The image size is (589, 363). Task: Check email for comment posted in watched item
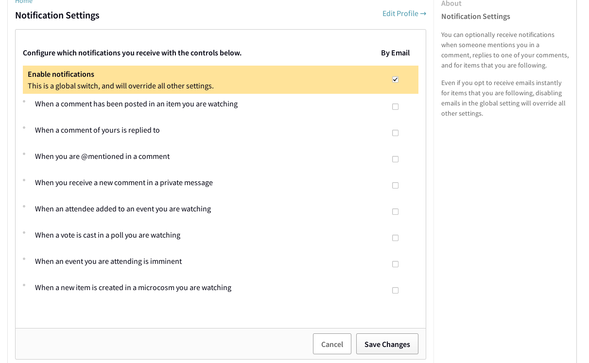tap(395, 106)
